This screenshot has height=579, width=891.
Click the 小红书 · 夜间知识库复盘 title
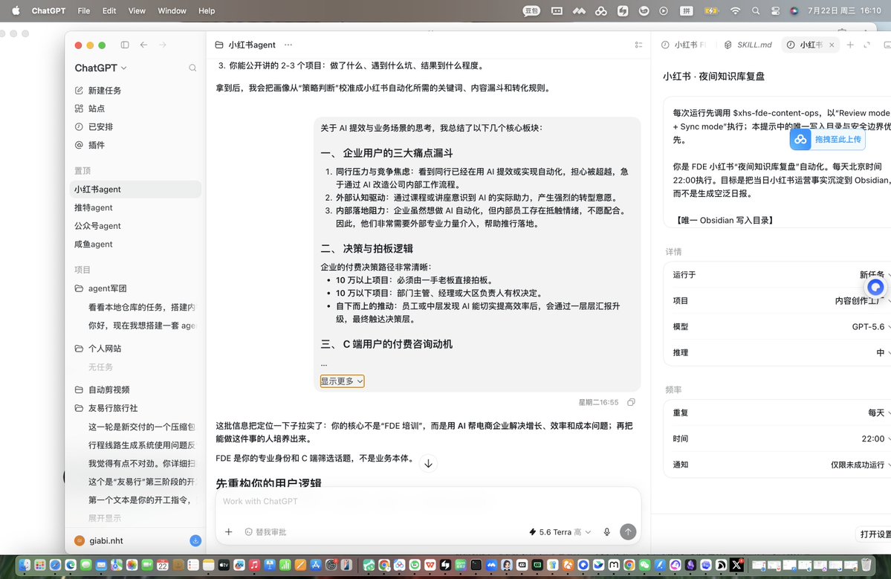coord(713,76)
